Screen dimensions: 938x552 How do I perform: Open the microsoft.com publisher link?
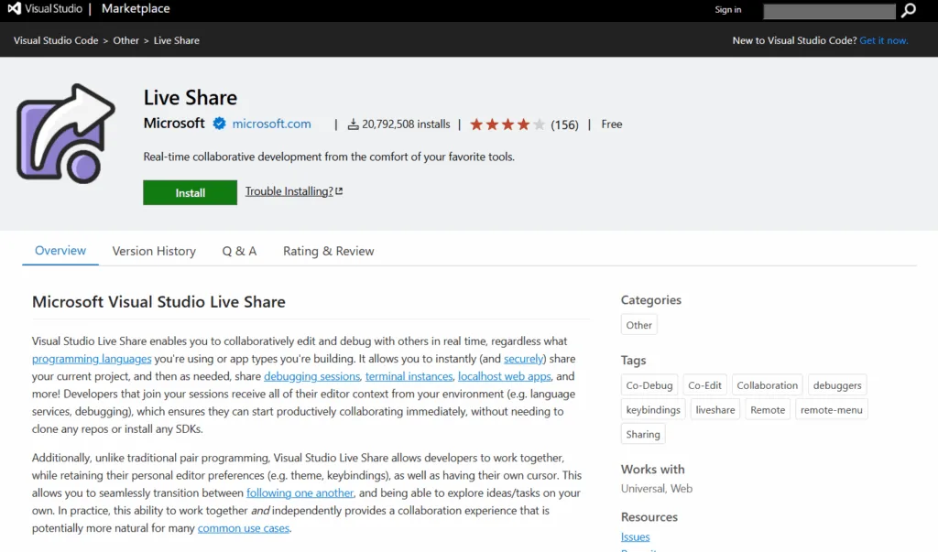click(x=271, y=124)
